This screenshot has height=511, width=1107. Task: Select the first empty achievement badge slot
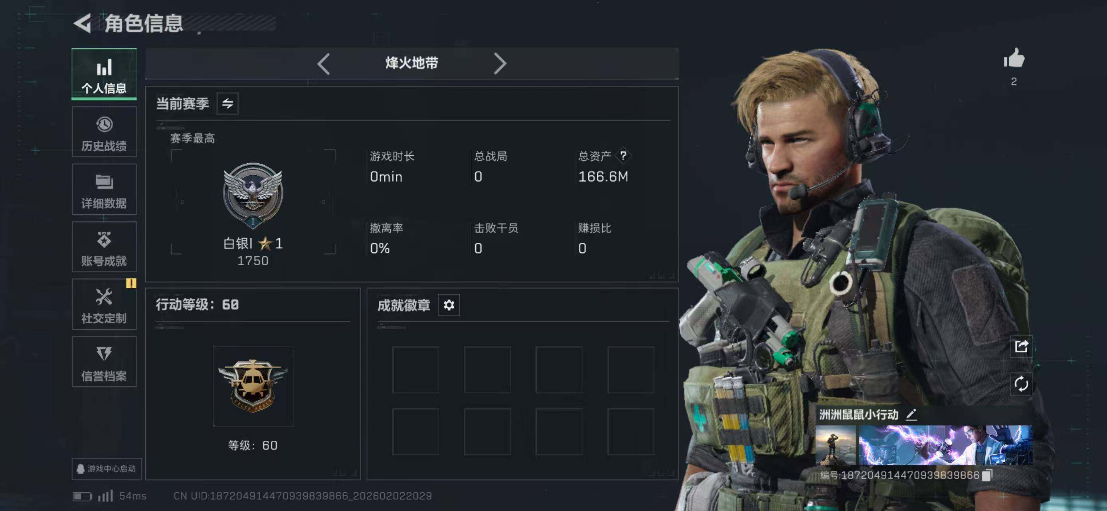[x=415, y=370]
